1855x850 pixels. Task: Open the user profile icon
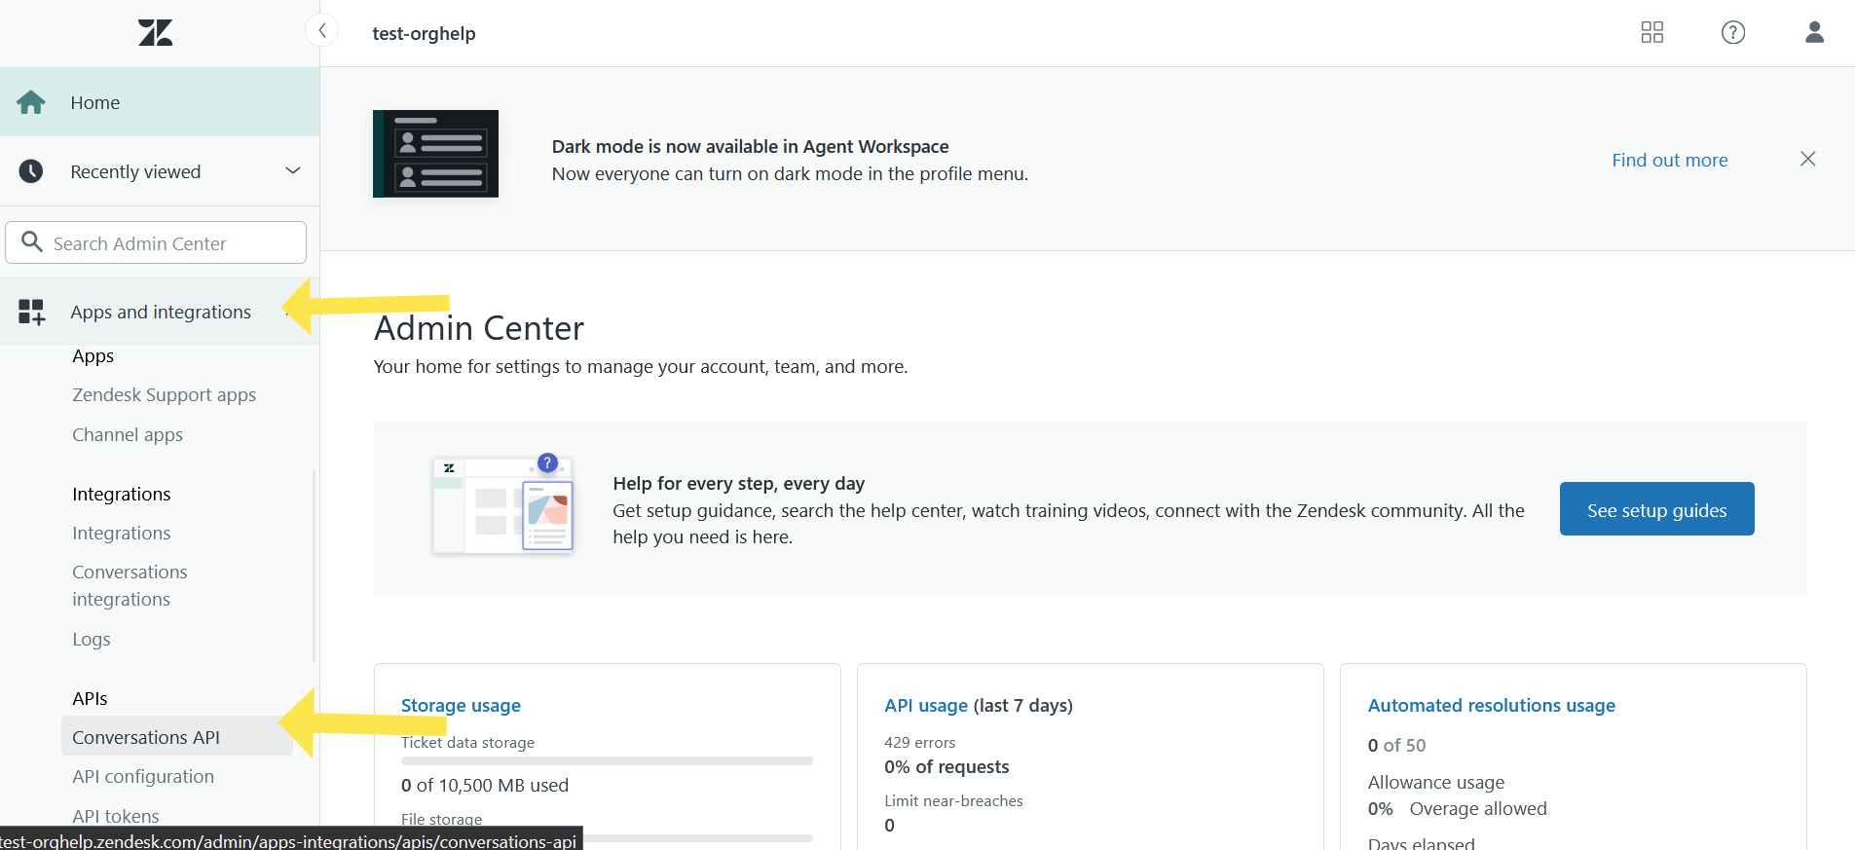click(1813, 32)
